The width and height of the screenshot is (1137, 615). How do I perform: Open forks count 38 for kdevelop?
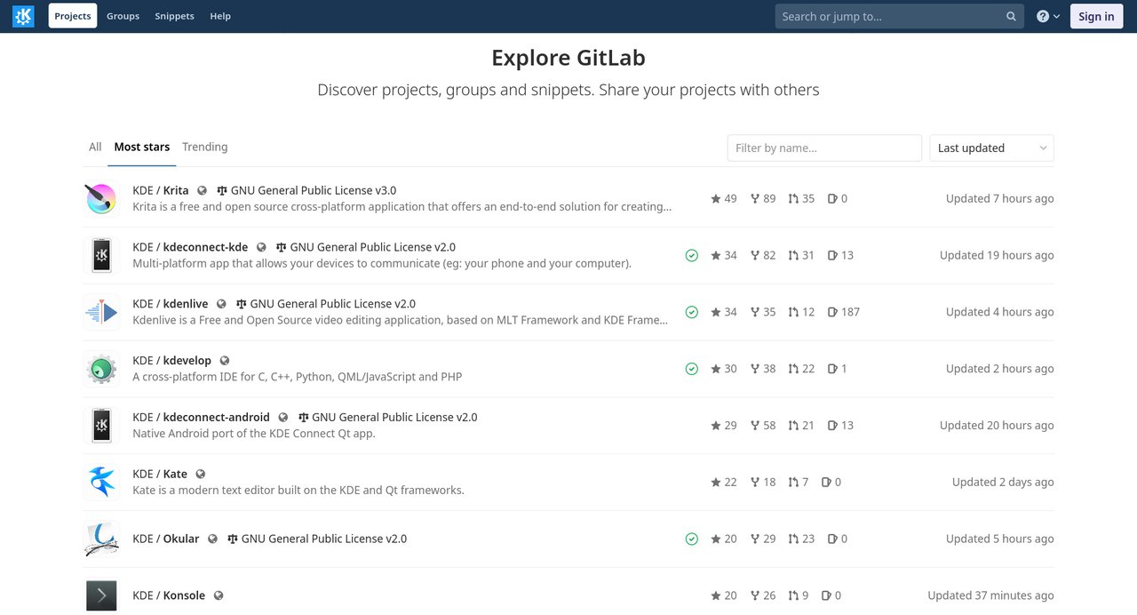pyautogui.click(x=763, y=369)
